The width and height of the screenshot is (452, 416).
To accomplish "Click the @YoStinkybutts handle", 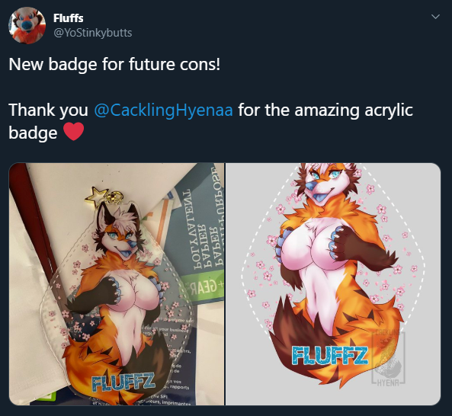I will tap(92, 33).
